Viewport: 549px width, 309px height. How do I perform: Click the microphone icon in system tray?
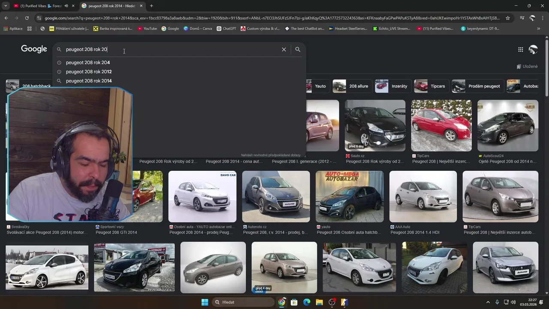[497, 302]
